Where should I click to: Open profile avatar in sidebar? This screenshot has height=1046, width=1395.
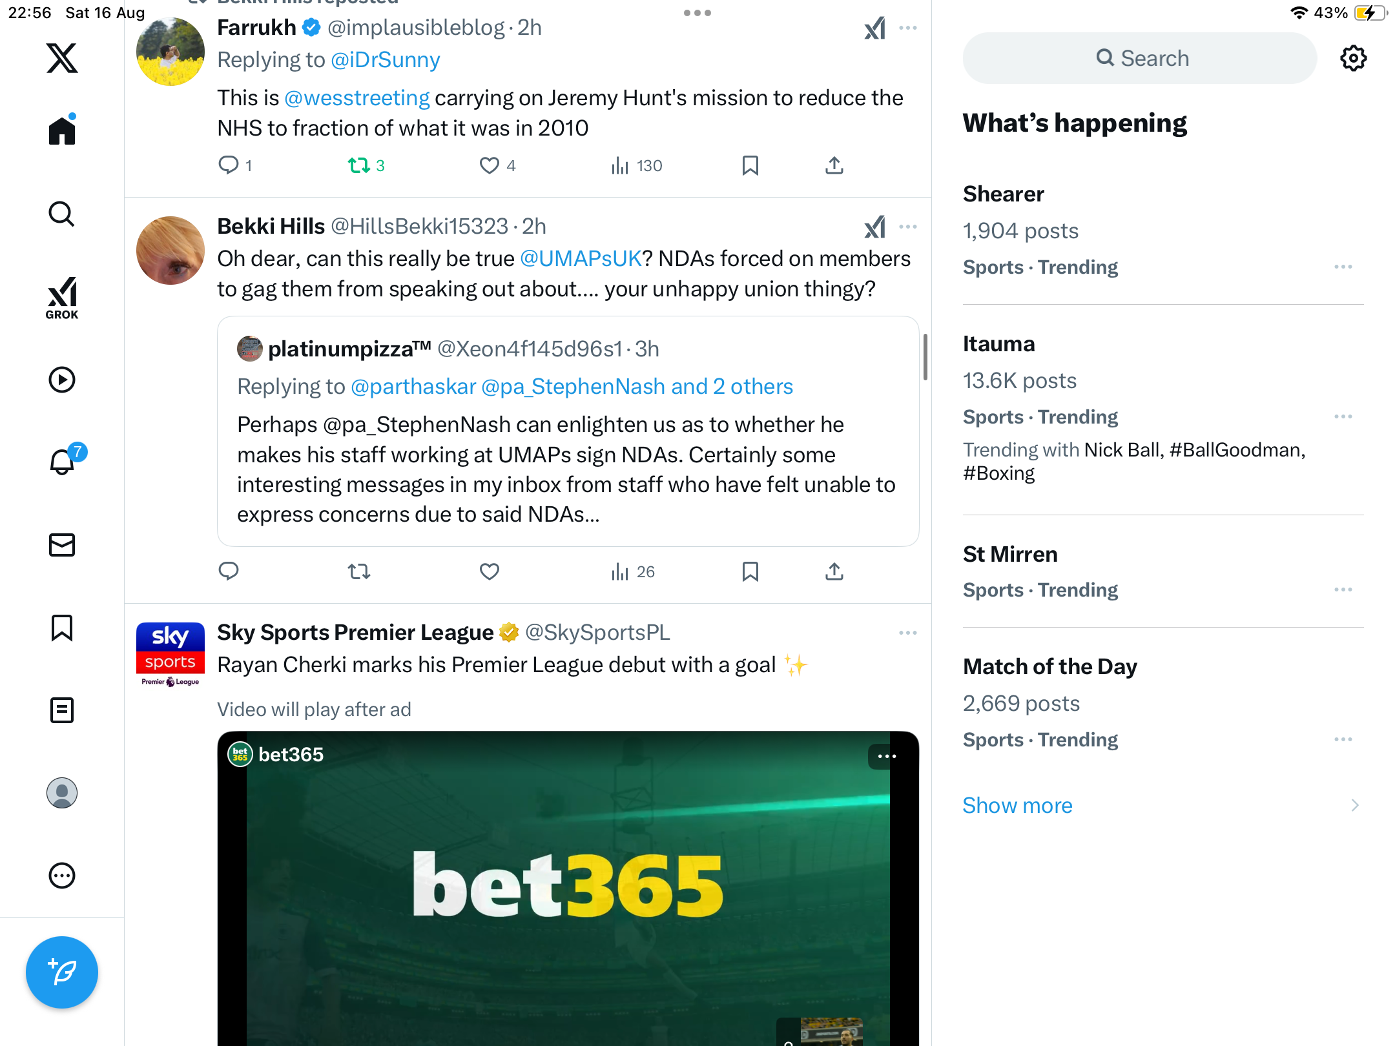(62, 793)
